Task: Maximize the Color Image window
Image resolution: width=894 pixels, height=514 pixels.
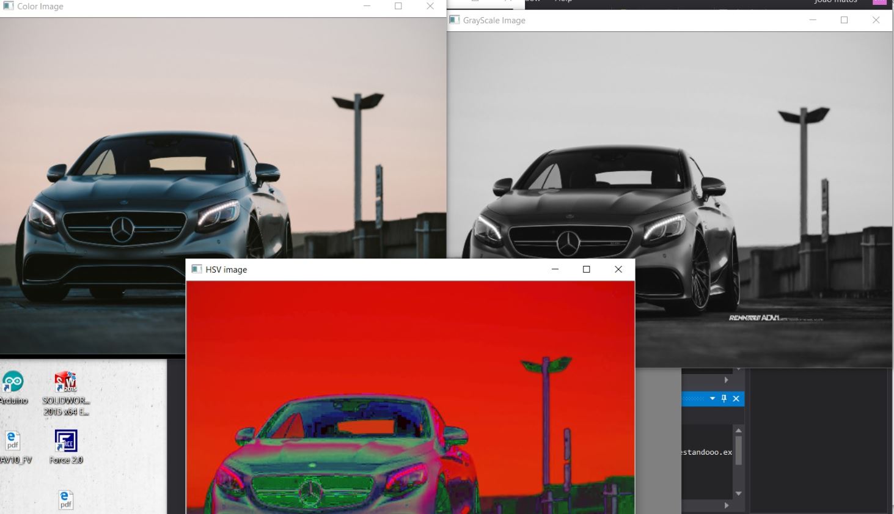Action: [x=398, y=6]
